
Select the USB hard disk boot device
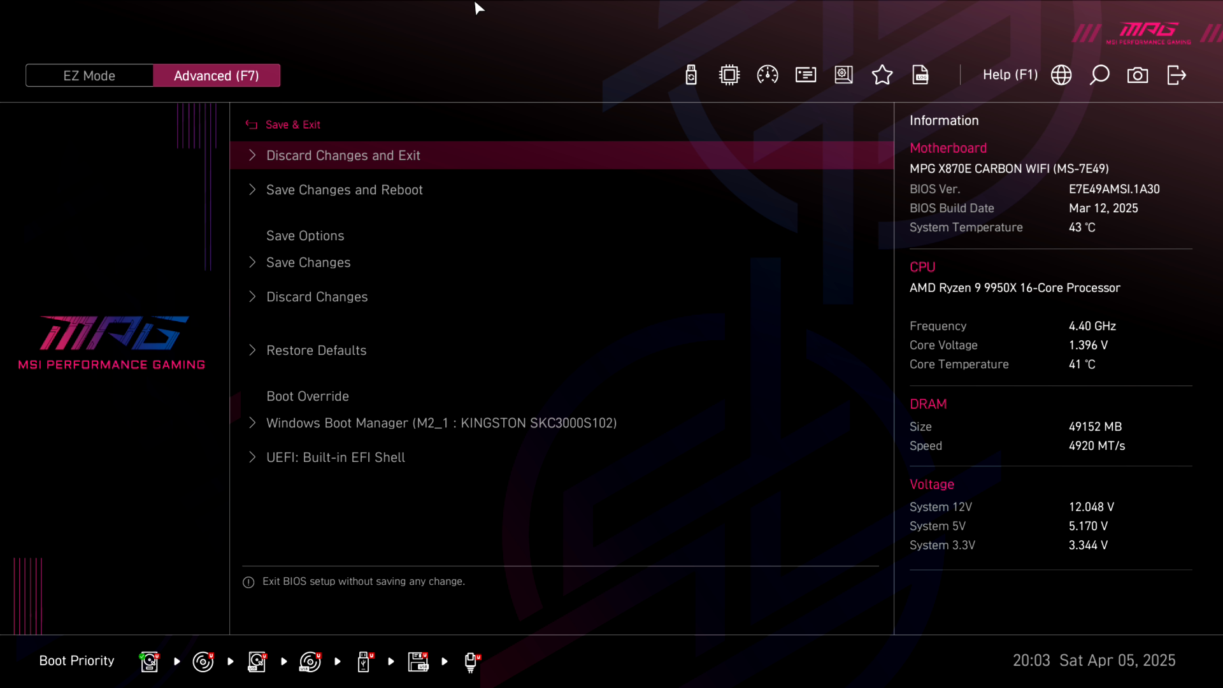point(257,661)
